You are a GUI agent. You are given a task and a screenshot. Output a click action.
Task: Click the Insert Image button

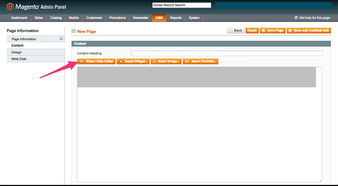(x=166, y=61)
